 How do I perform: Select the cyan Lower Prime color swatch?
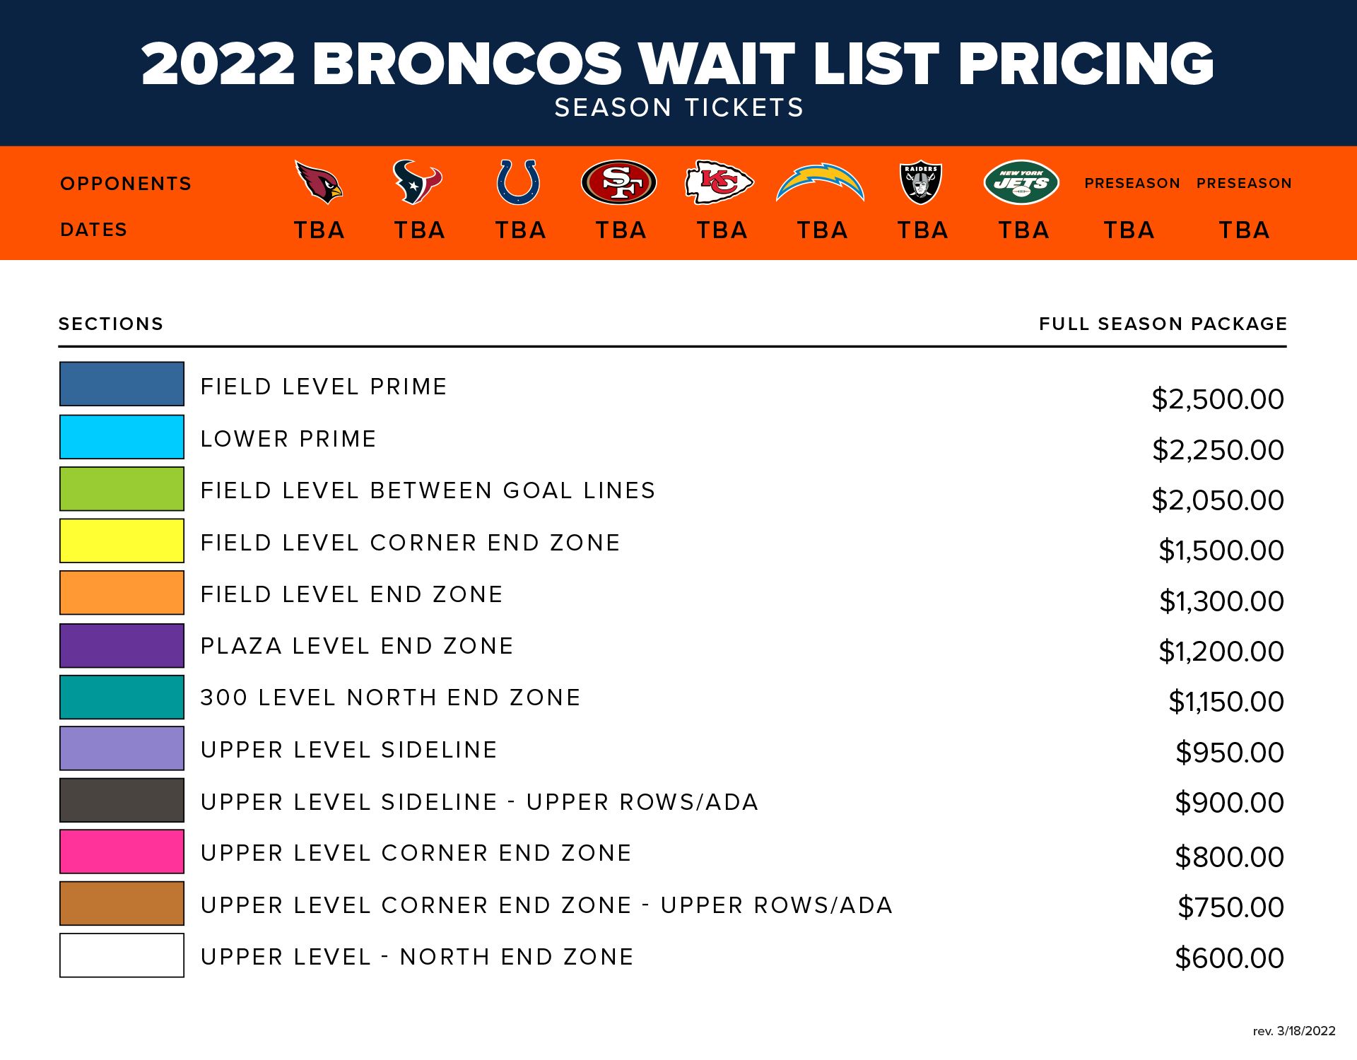point(122,437)
